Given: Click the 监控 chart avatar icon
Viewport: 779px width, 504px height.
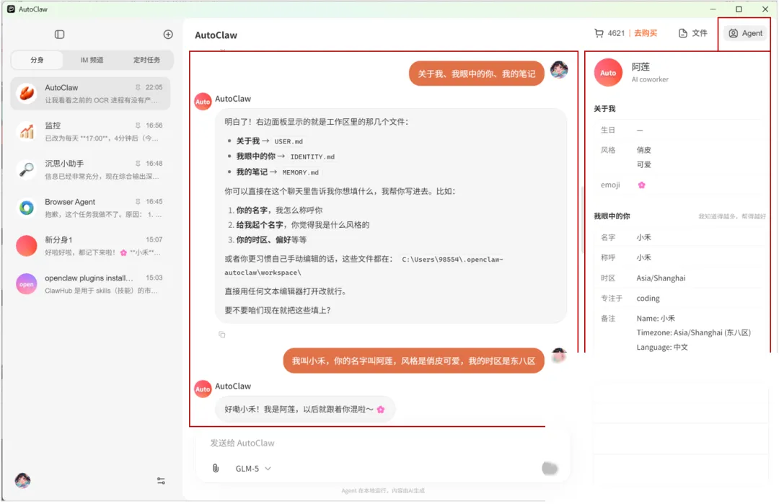Looking at the screenshot, I should coord(27,131).
